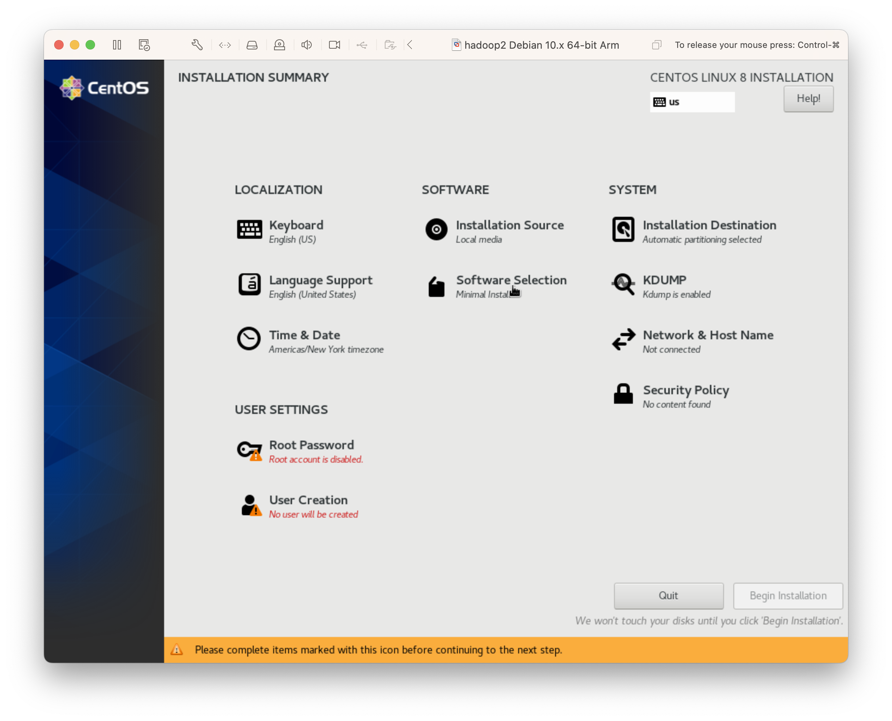Collapse the toolbar with the back chevron
This screenshot has height=721, width=892.
coord(410,44)
